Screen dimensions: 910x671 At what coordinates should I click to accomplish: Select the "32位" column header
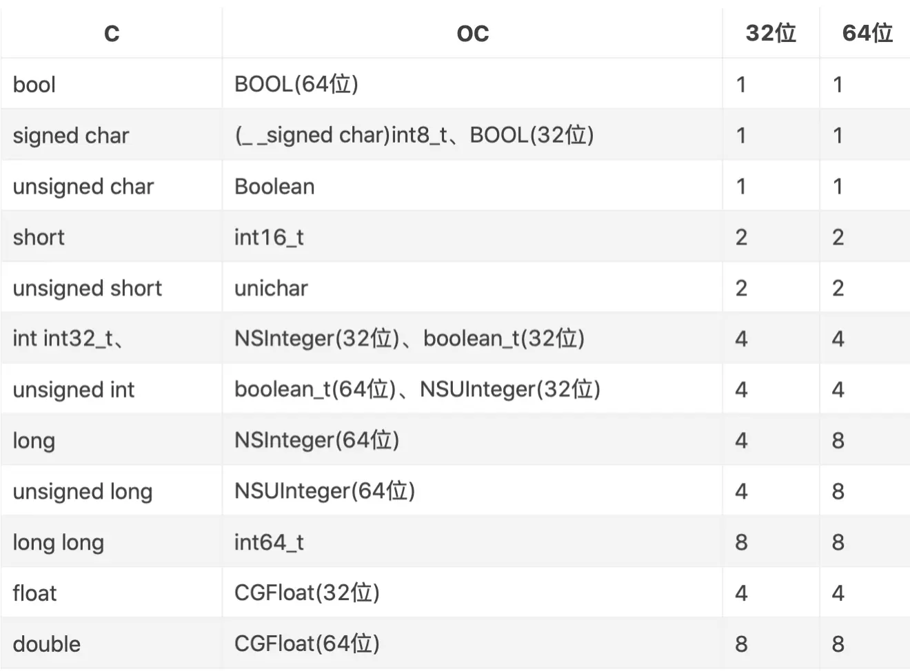click(x=770, y=33)
